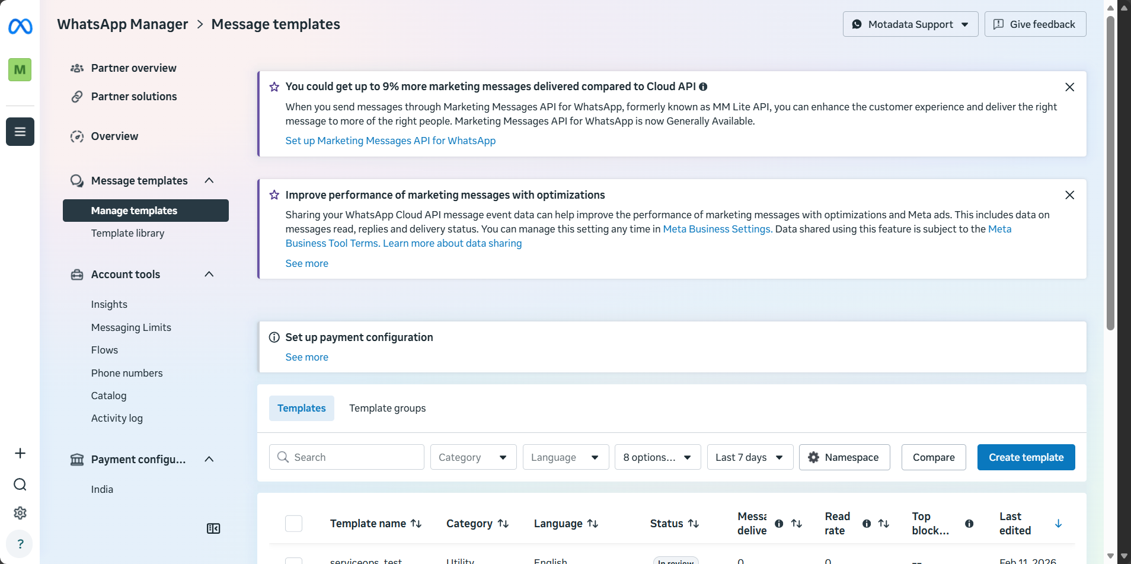
Task: Collapse sidebar using the panel toggle icon
Action: click(x=213, y=528)
